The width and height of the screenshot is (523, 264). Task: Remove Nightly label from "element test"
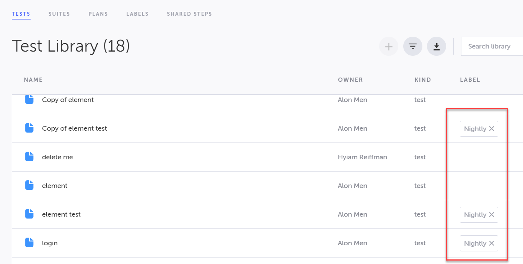pos(492,215)
